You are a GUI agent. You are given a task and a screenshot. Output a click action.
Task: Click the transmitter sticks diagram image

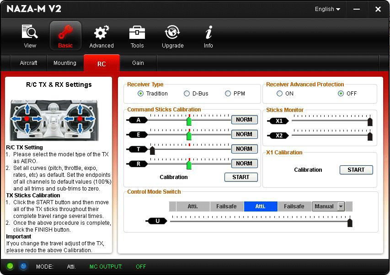[53, 119]
